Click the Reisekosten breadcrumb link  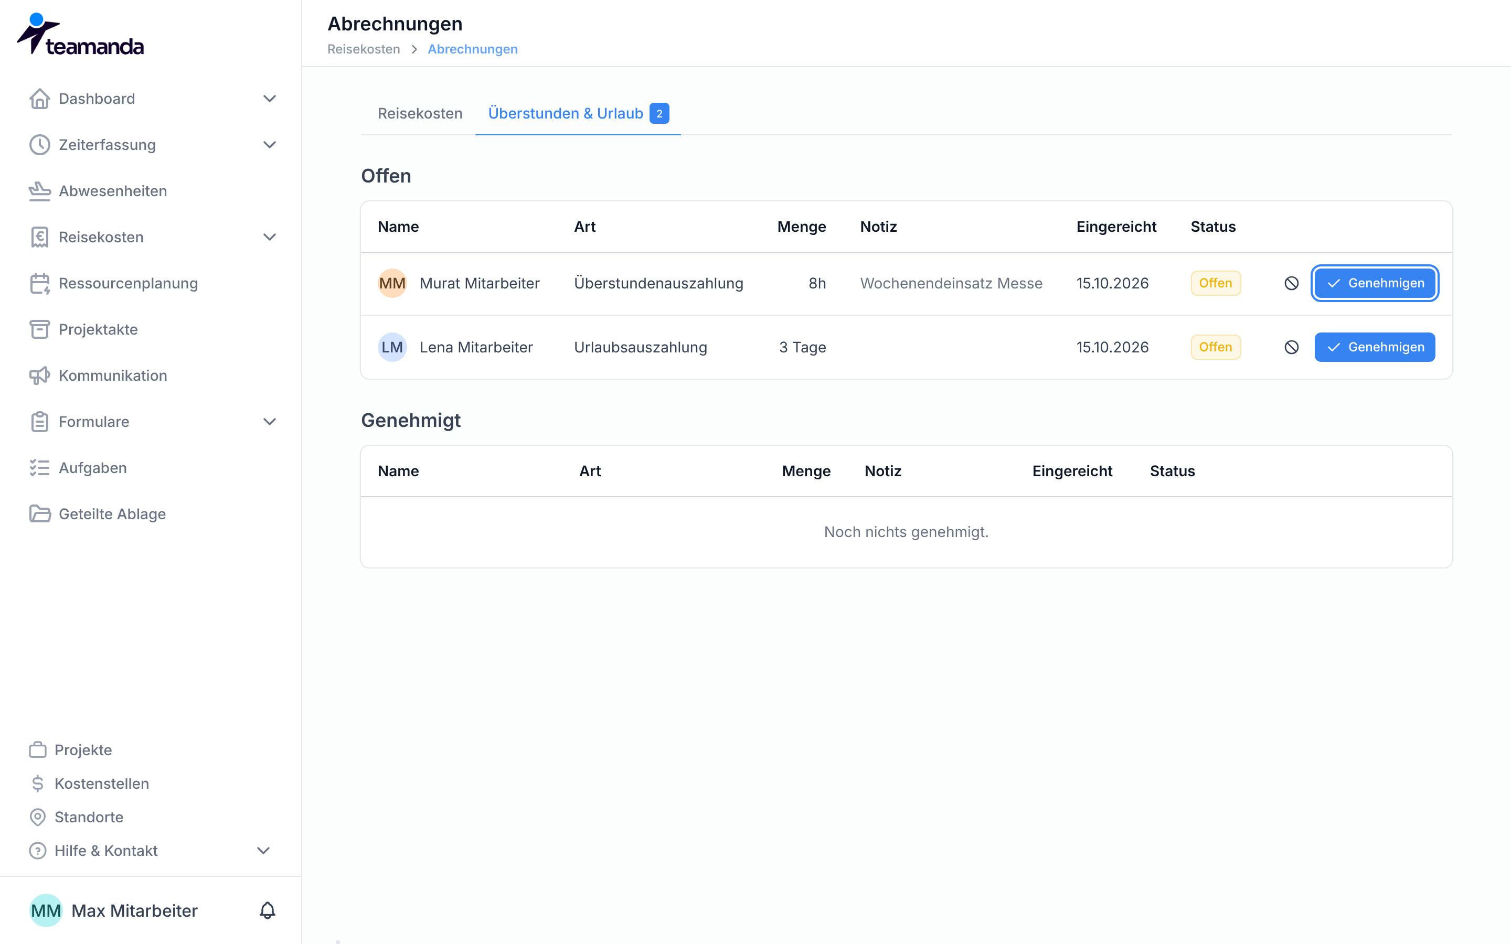pos(364,49)
